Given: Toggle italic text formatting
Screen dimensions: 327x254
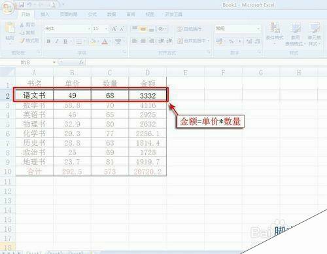Looking at the screenshot, I should click(56, 41).
